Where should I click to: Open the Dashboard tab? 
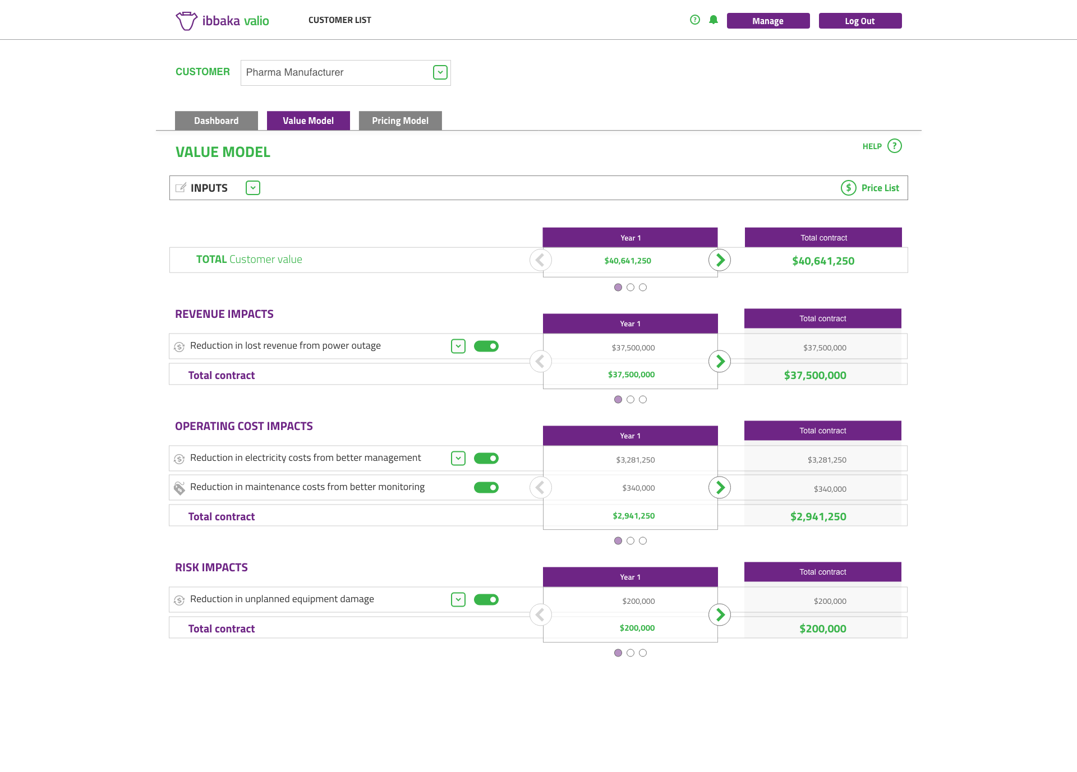click(216, 121)
